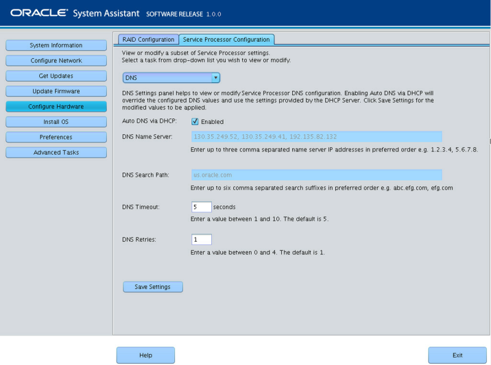Select Update Firmware in sidebar

click(x=56, y=91)
